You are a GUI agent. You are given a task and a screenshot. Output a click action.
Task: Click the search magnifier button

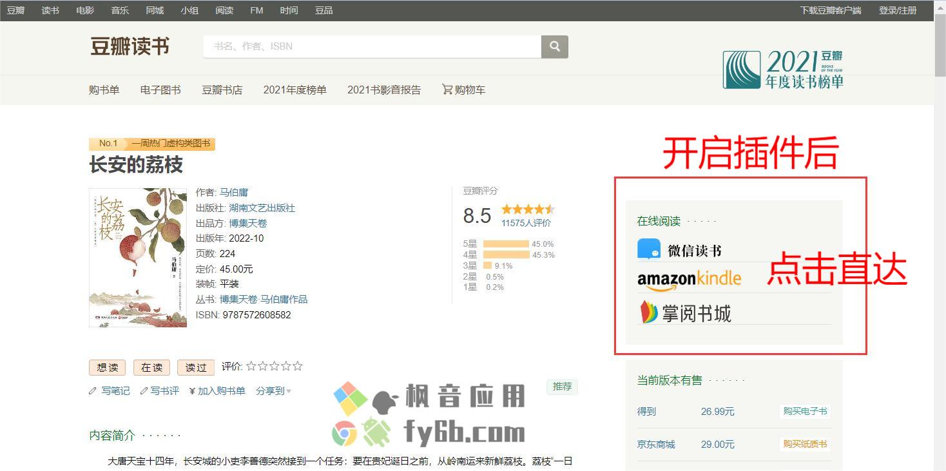[x=555, y=46]
